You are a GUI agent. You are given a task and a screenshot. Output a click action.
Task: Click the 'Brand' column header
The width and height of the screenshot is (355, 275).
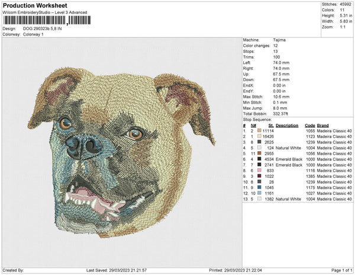[x=322, y=126]
